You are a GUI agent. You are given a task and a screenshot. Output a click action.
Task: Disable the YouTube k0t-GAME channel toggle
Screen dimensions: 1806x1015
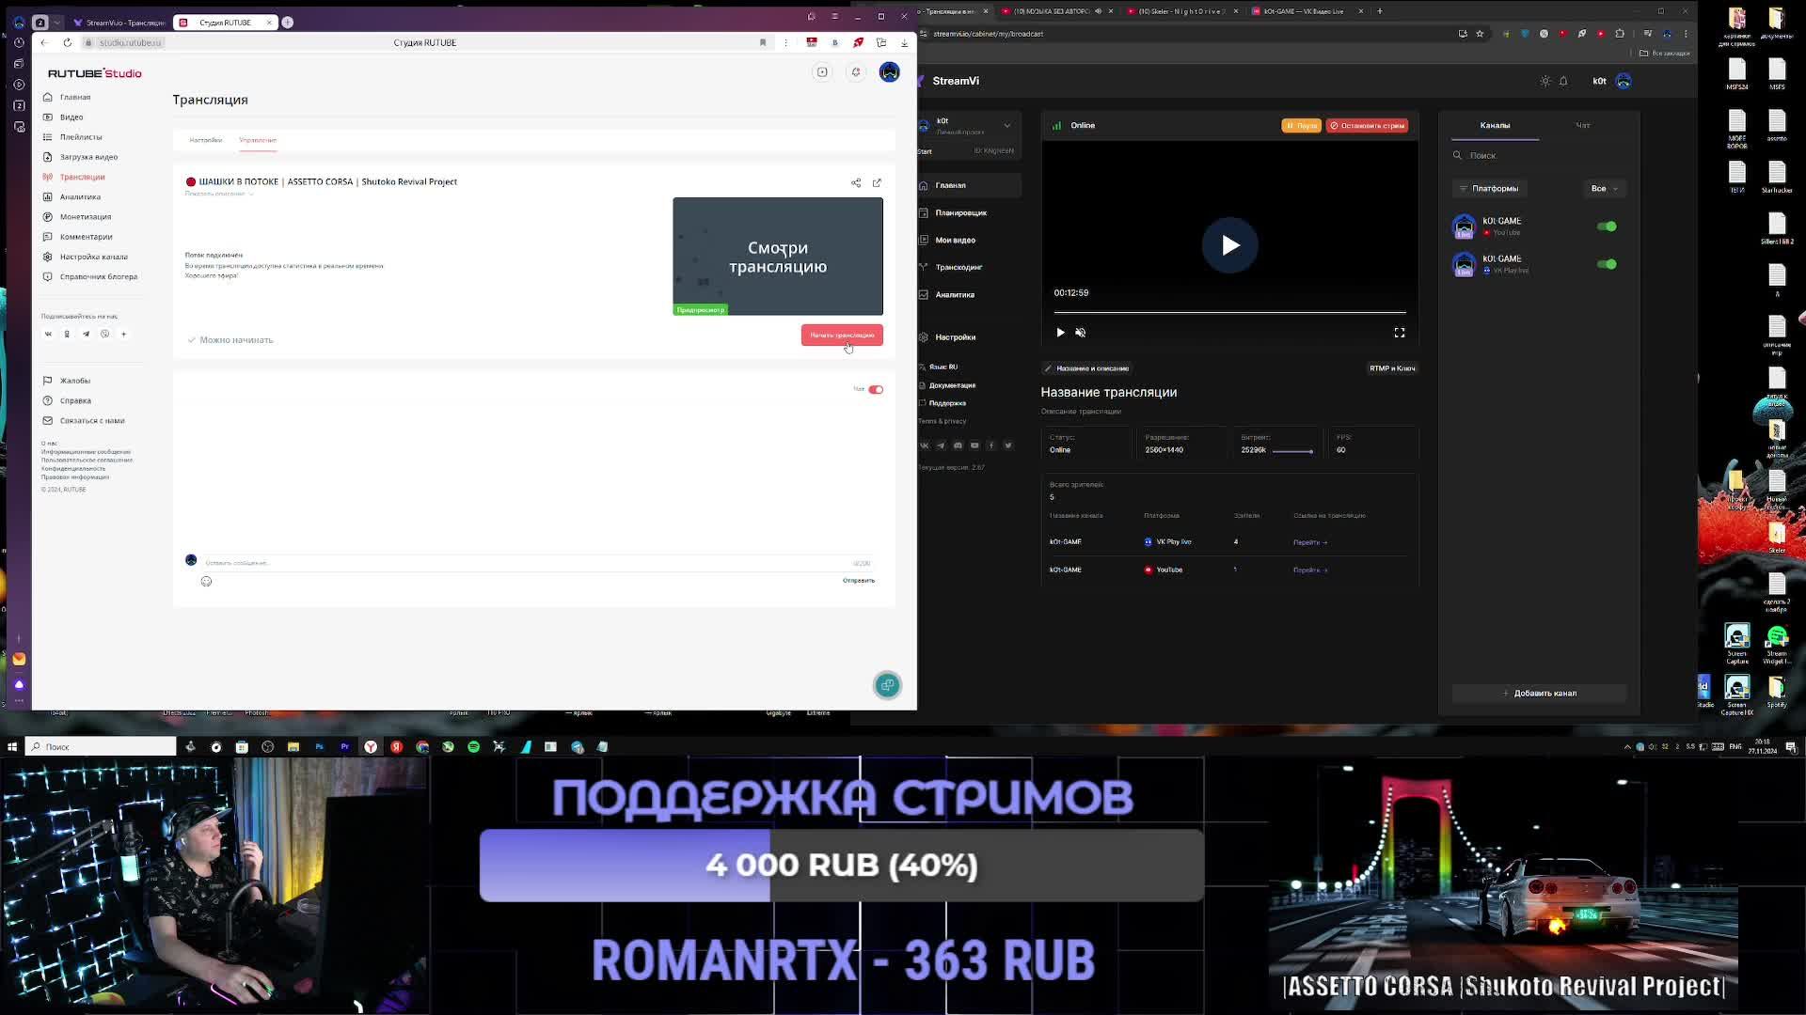[x=1607, y=226]
